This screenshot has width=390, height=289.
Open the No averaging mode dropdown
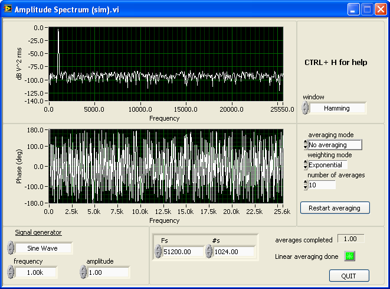pyautogui.click(x=335, y=145)
